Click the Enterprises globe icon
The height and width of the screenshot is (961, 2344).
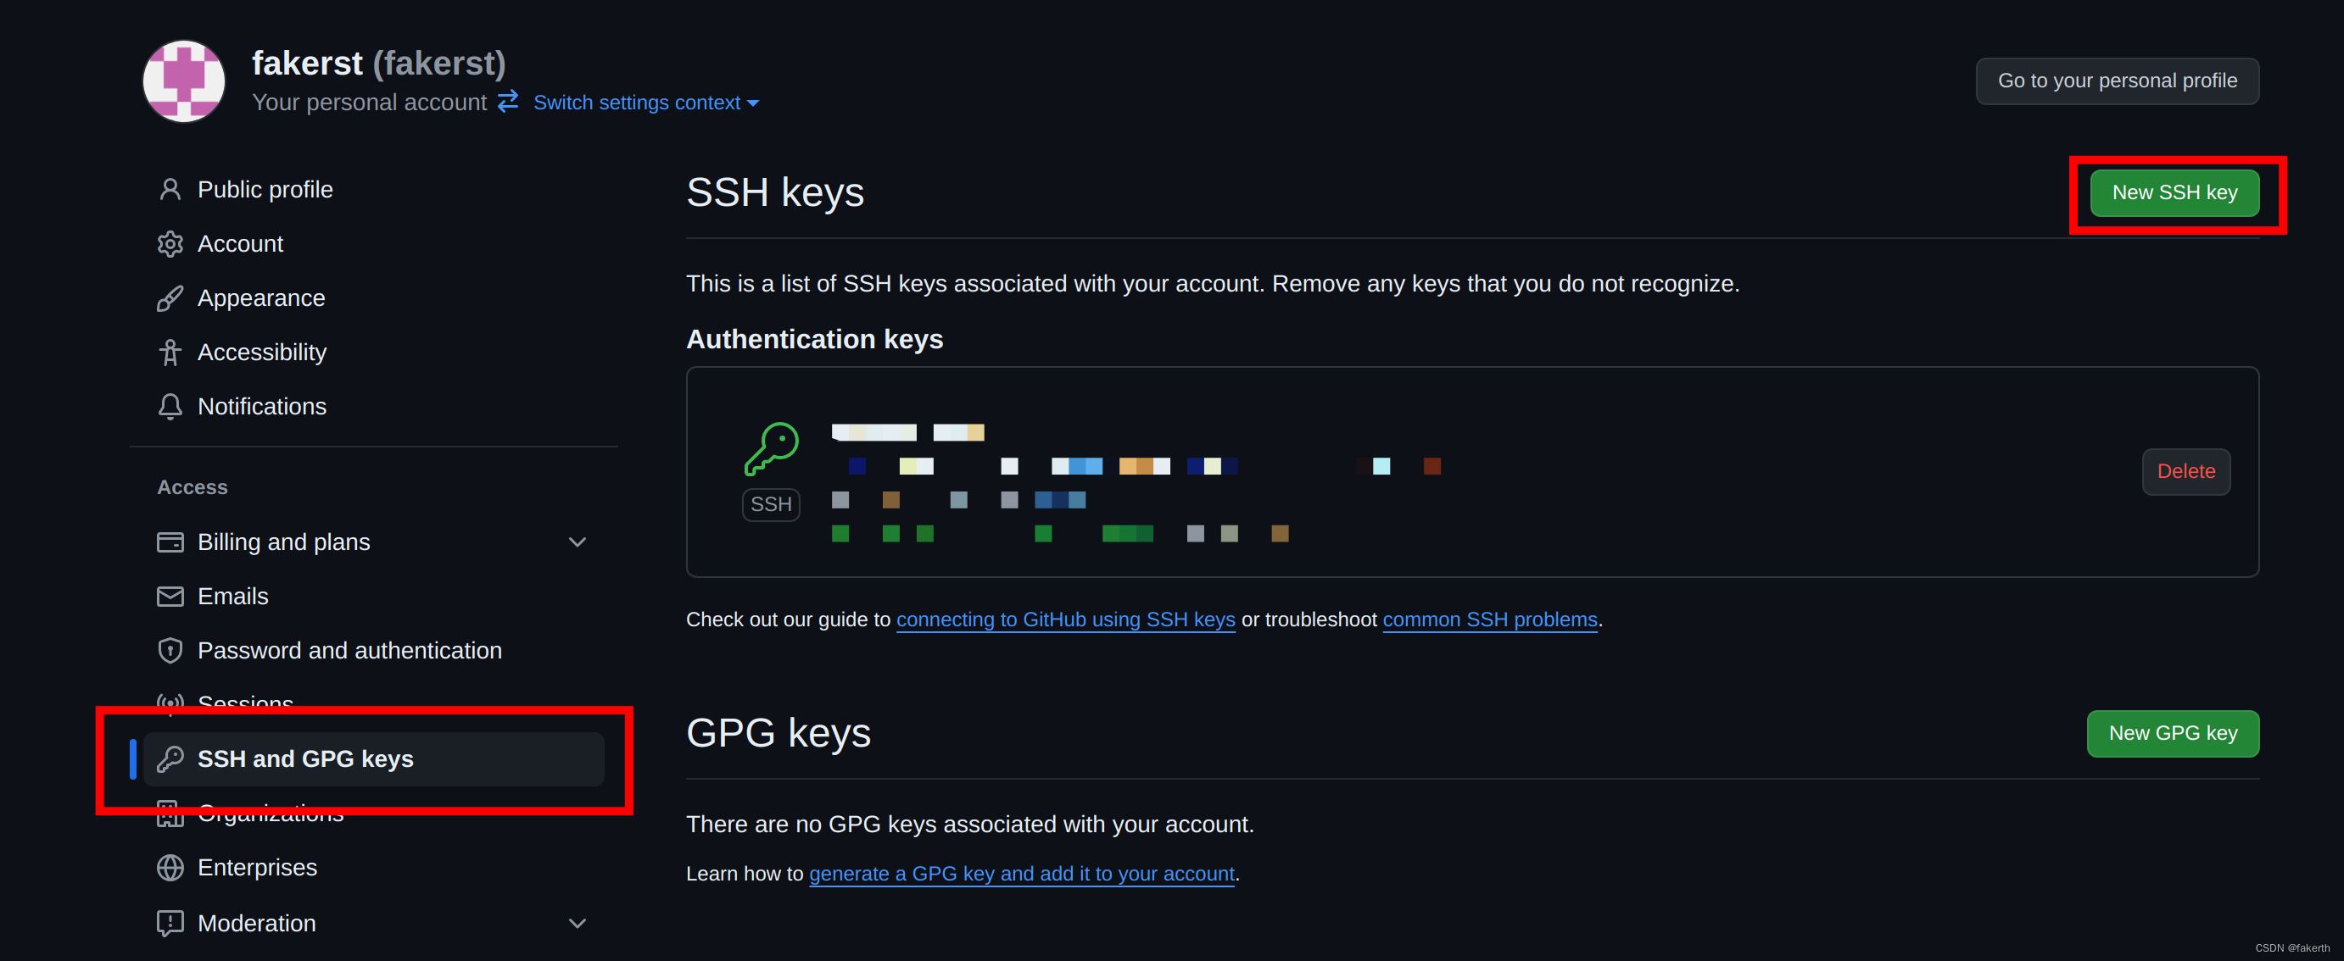point(170,867)
